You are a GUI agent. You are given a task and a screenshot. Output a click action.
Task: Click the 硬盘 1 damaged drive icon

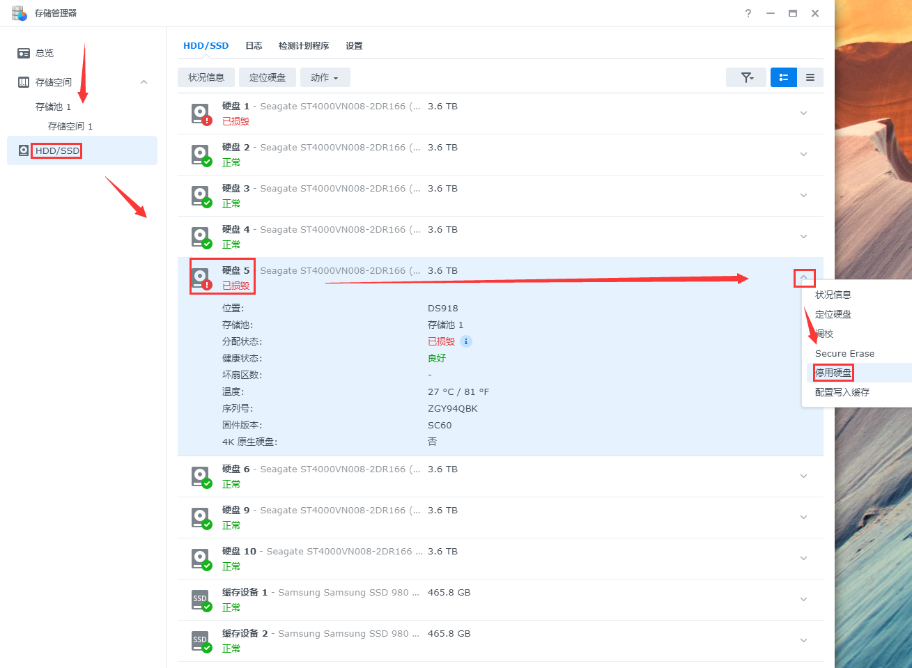201,114
